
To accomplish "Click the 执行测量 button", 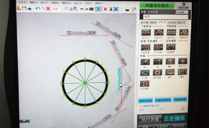I will coord(150,119).
